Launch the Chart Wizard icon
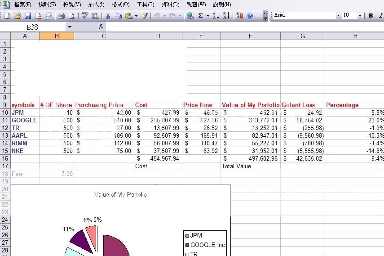 point(239,16)
